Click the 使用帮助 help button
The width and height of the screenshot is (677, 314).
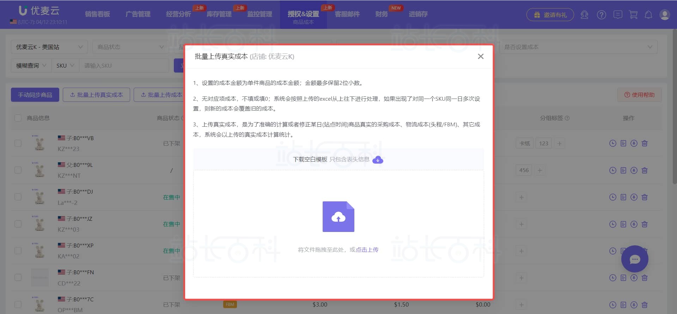tap(639, 95)
